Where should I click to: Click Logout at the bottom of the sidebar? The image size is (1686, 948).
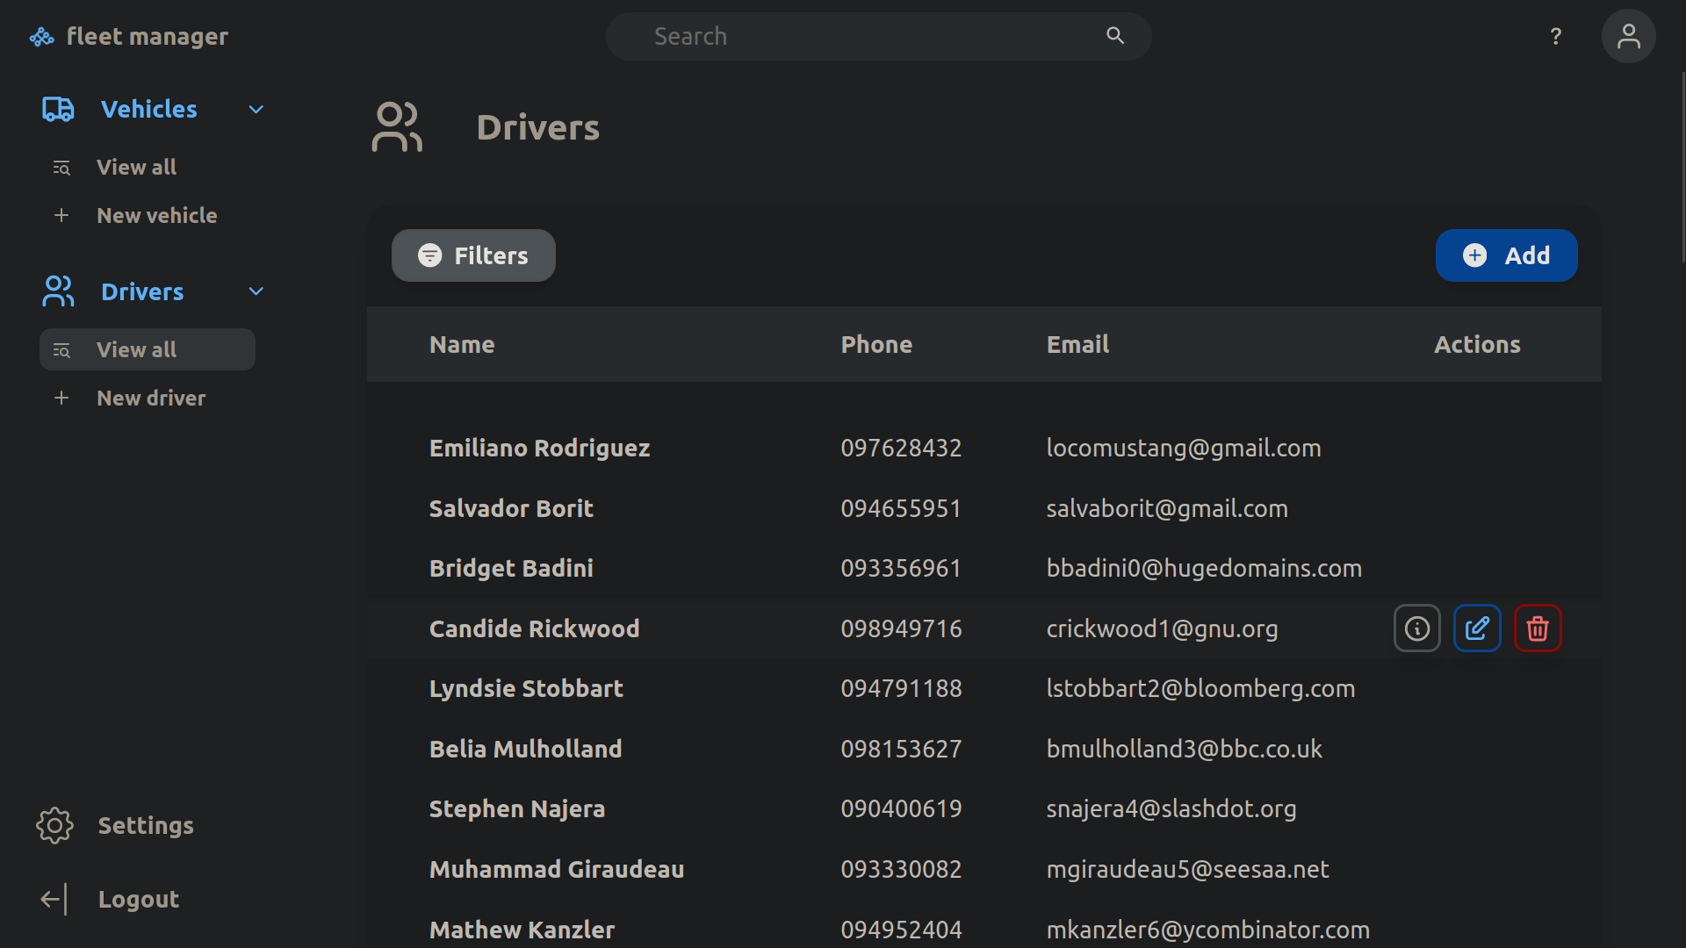click(x=139, y=899)
